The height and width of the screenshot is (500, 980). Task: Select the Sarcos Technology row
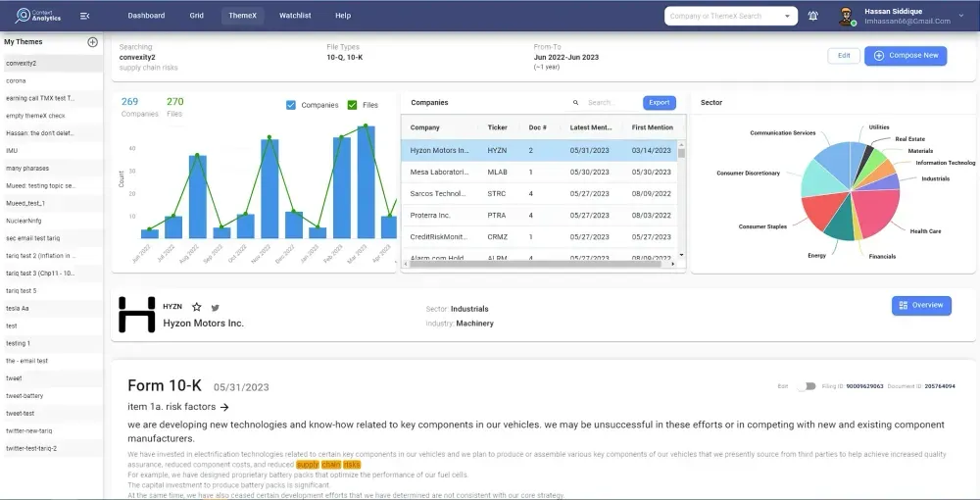[x=539, y=194]
